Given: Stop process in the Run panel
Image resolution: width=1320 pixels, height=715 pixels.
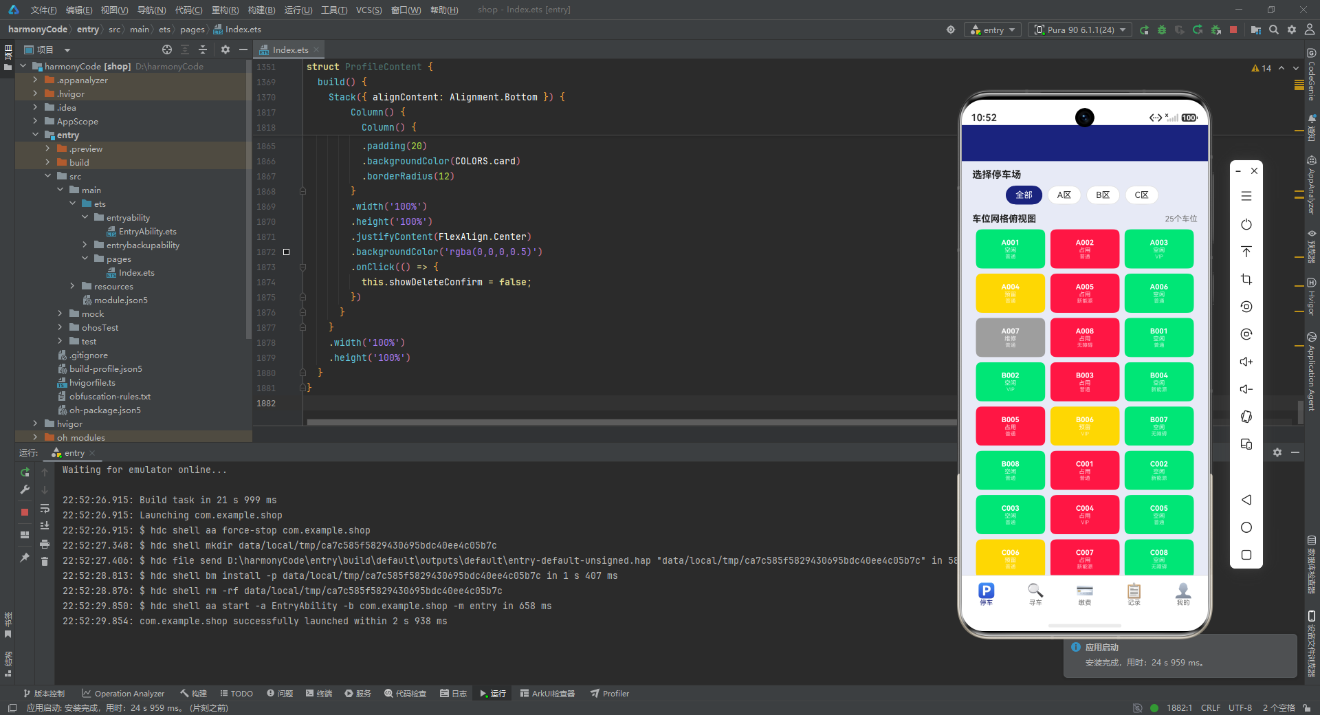Looking at the screenshot, I should click(25, 512).
